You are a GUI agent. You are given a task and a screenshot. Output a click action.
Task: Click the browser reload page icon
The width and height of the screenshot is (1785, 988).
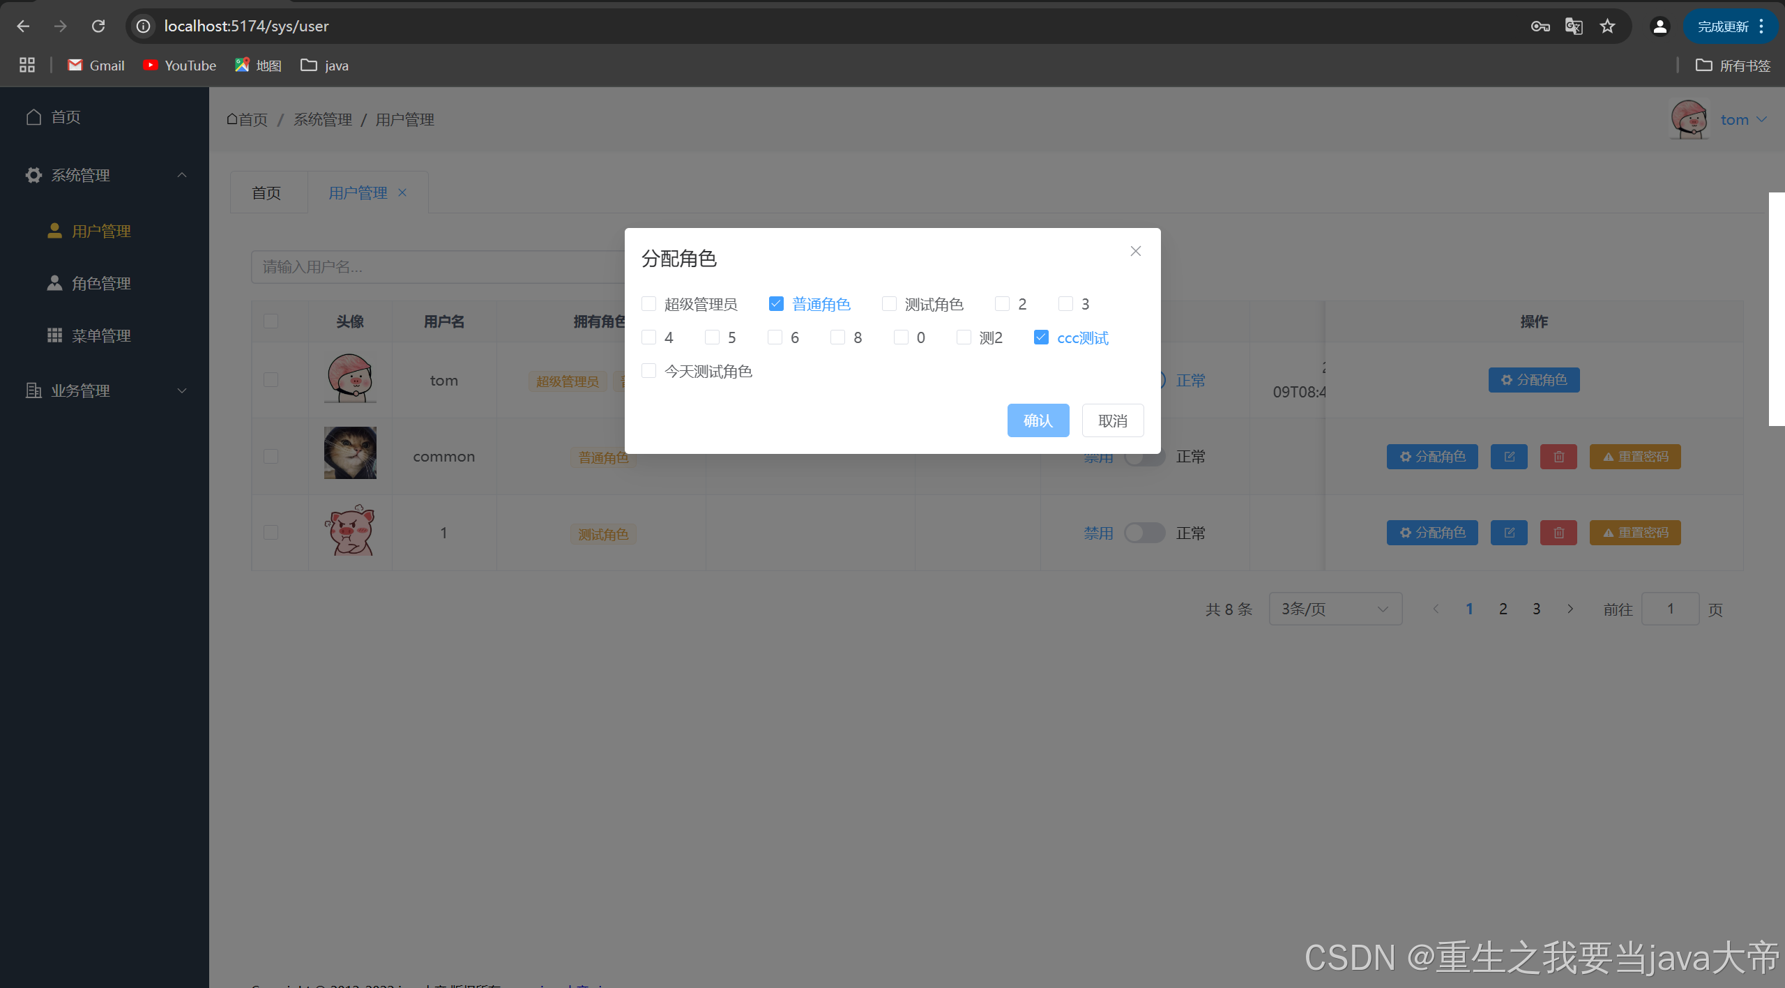98,26
